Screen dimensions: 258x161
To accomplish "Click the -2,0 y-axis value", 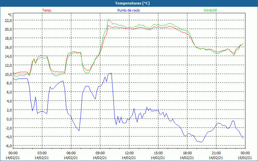I will pyautogui.click(x=9, y=128).
